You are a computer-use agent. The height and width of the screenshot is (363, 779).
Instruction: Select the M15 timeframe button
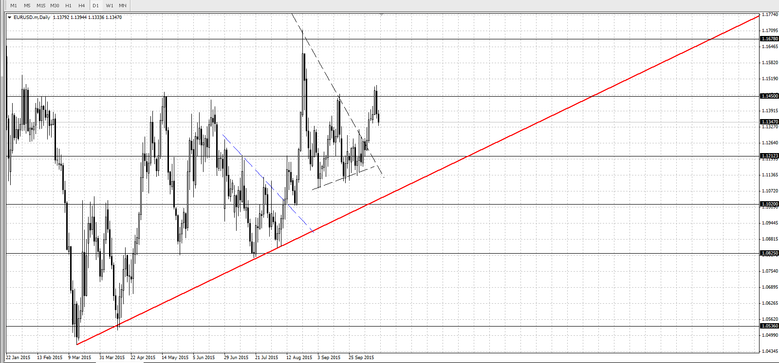[41, 5]
